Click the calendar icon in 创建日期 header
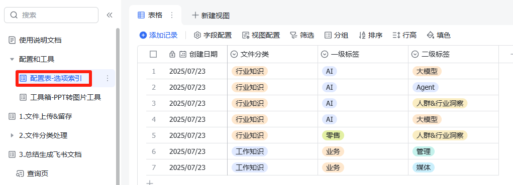 pyautogui.click(x=183, y=54)
